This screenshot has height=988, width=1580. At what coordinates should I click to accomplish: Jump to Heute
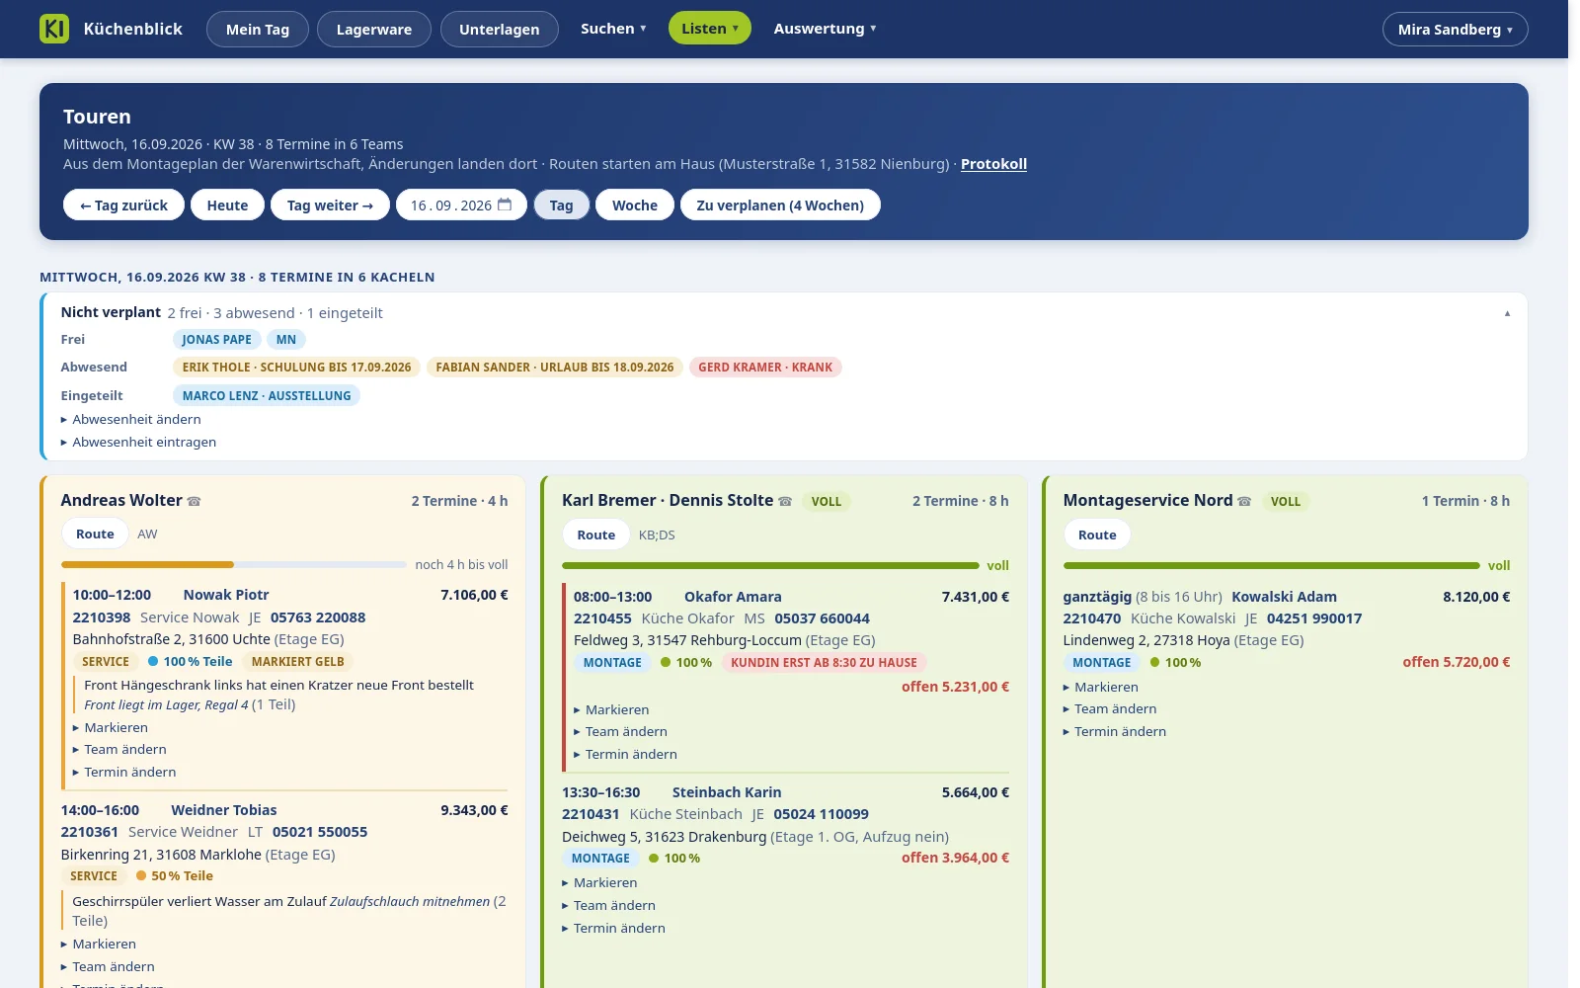[x=227, y=205]
